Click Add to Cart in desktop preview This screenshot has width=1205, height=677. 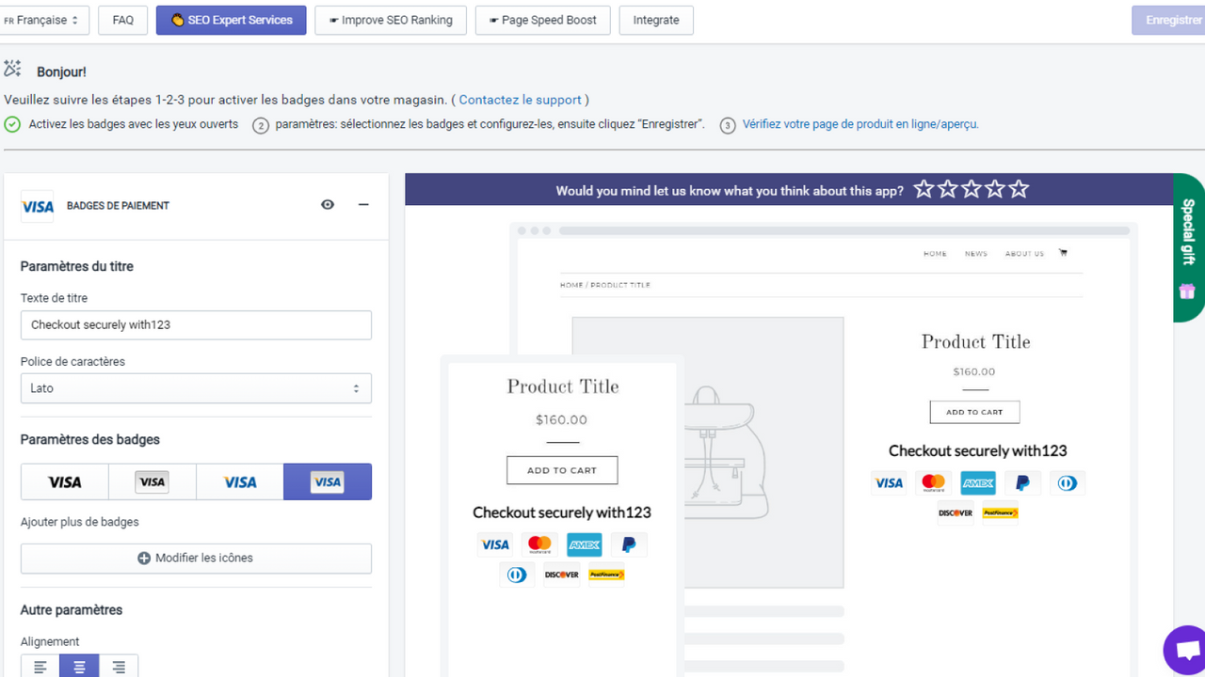(974, 412)
